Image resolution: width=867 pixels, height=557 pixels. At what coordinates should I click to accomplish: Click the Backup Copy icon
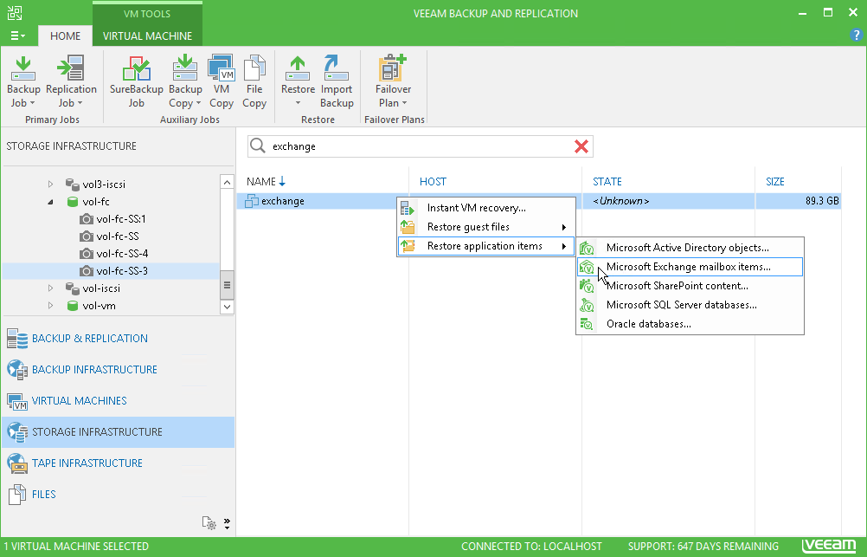184,69
